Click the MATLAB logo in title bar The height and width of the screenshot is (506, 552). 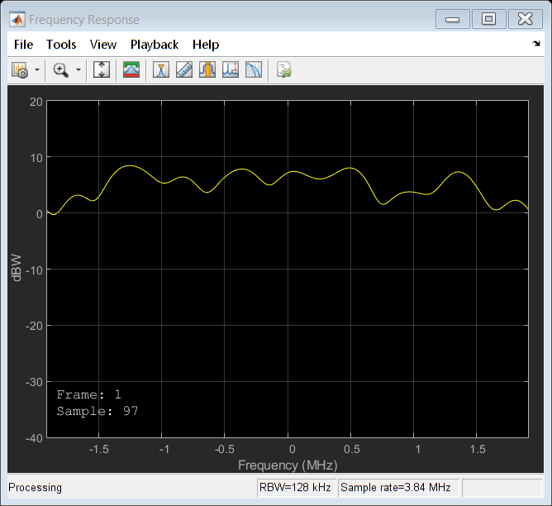coord(17,19)
